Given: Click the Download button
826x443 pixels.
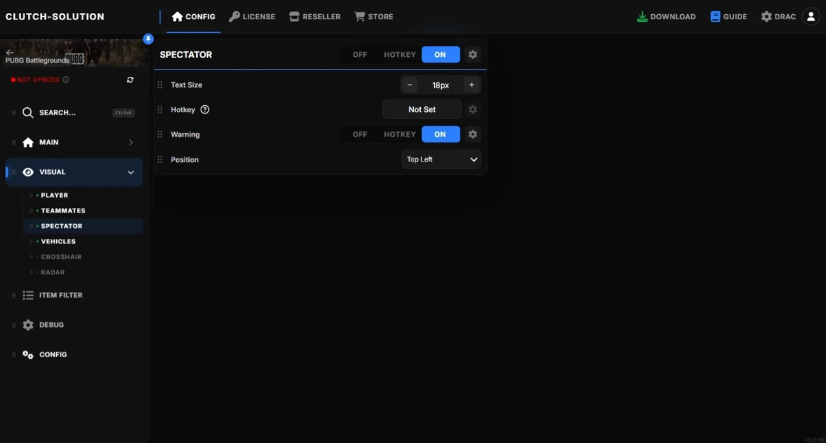Looking at the screenshot, I should [x=666, y=17].
